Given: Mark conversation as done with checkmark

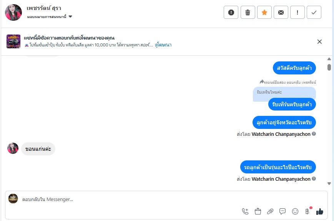Looking at the screenshot, I should pyautogui.click(x=314, y=12).
